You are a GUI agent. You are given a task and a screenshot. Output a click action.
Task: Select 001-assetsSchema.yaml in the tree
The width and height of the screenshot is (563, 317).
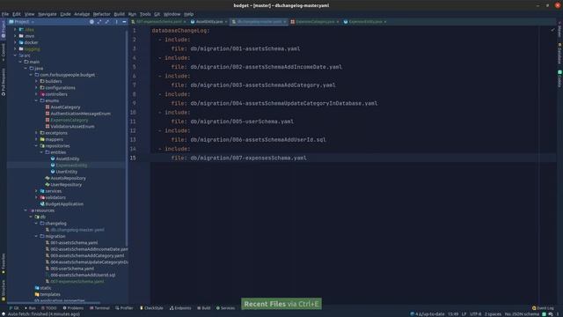(74, 243)
